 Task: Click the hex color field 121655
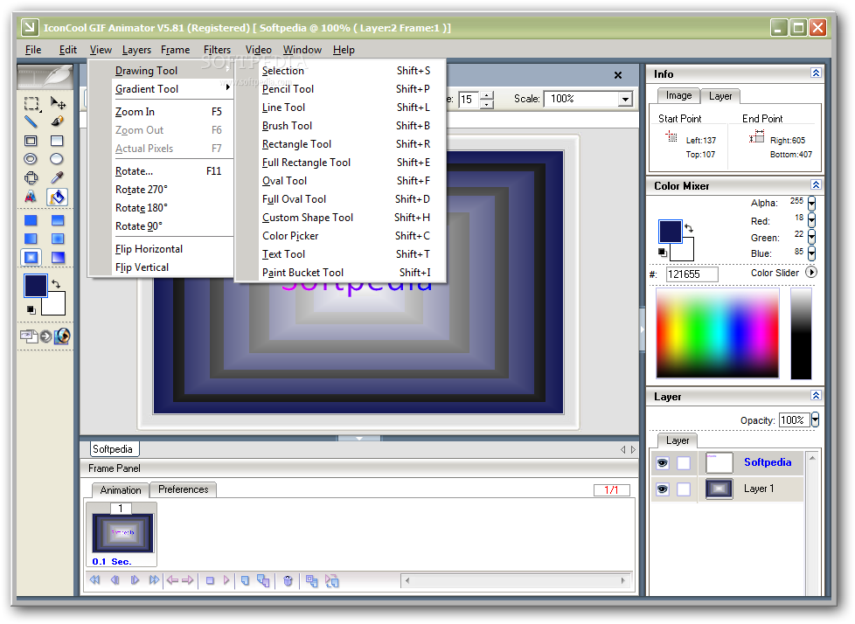(692, 274)
